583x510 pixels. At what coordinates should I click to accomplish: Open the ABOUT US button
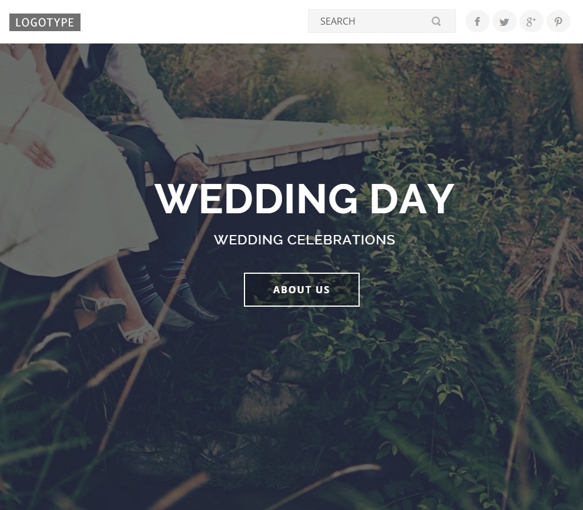coord(301,290)
